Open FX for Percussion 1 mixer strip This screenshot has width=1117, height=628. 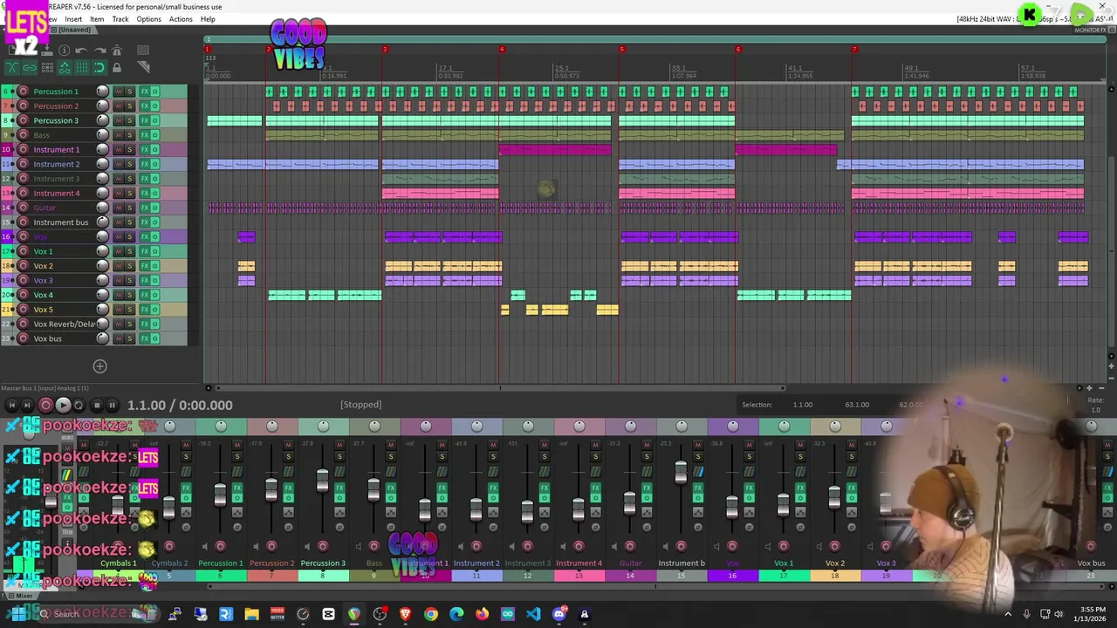(237, 488)
